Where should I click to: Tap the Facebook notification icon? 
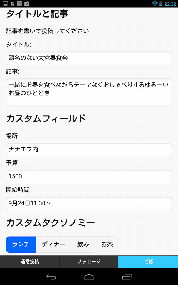coord(12,4)
